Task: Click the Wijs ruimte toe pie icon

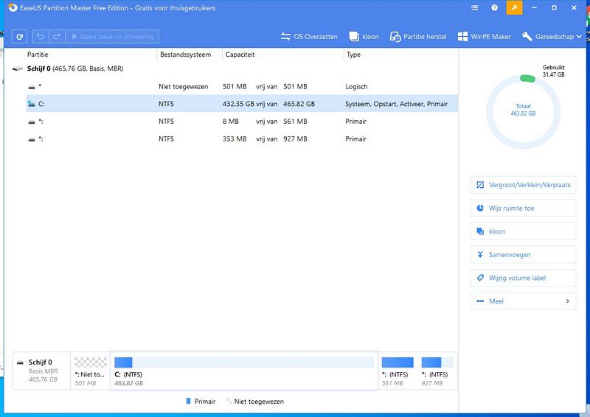Action: (480, 208)
